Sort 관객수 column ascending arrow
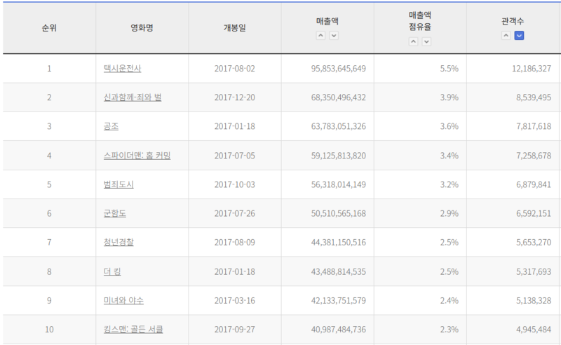Image resolution: width=561 pixels, height=345 pixels. pyautogui.click(x=506, y=36)
